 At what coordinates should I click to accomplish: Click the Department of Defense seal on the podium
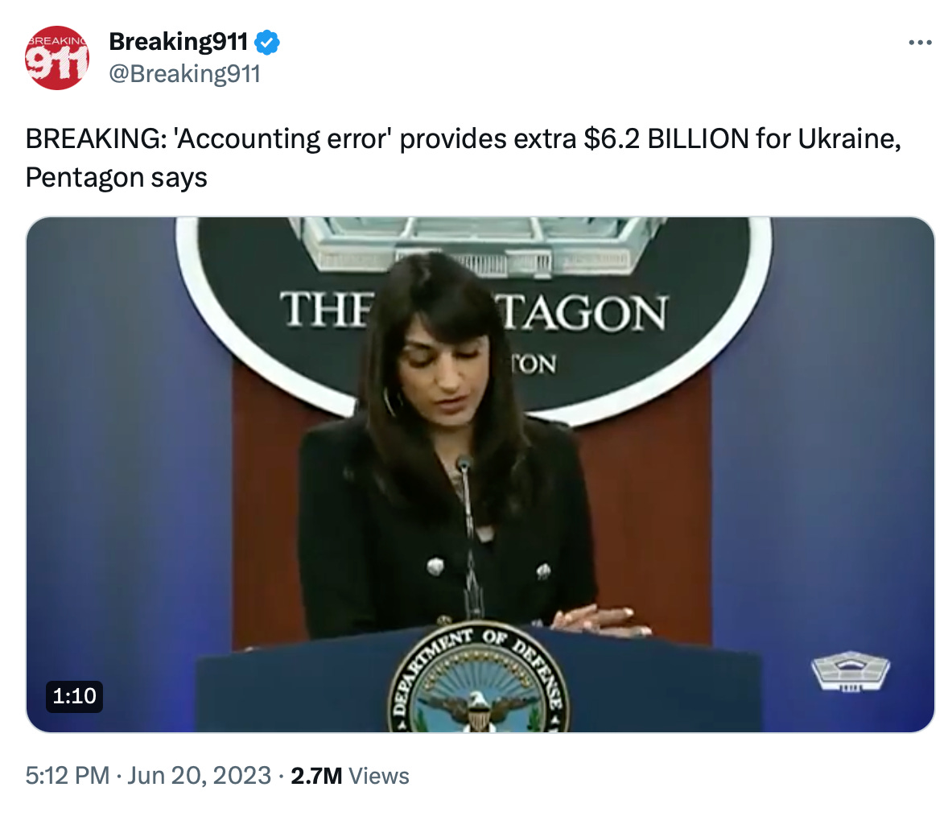tap(478, 678)
